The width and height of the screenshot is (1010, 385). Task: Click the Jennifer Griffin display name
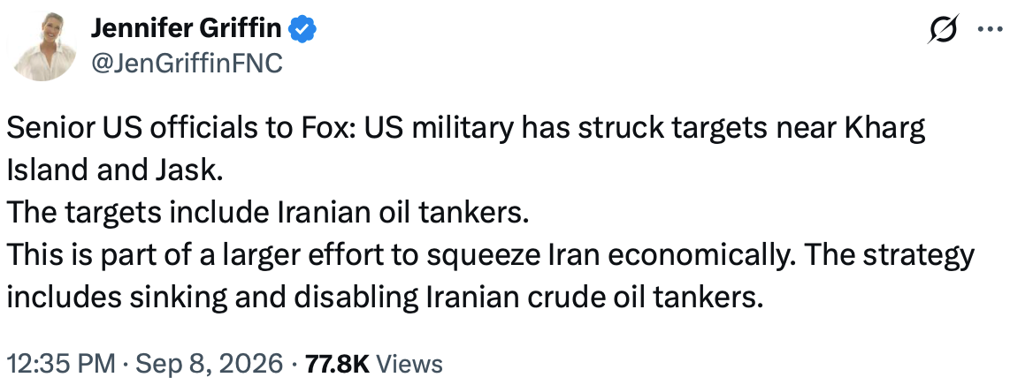tap(186, 28)
